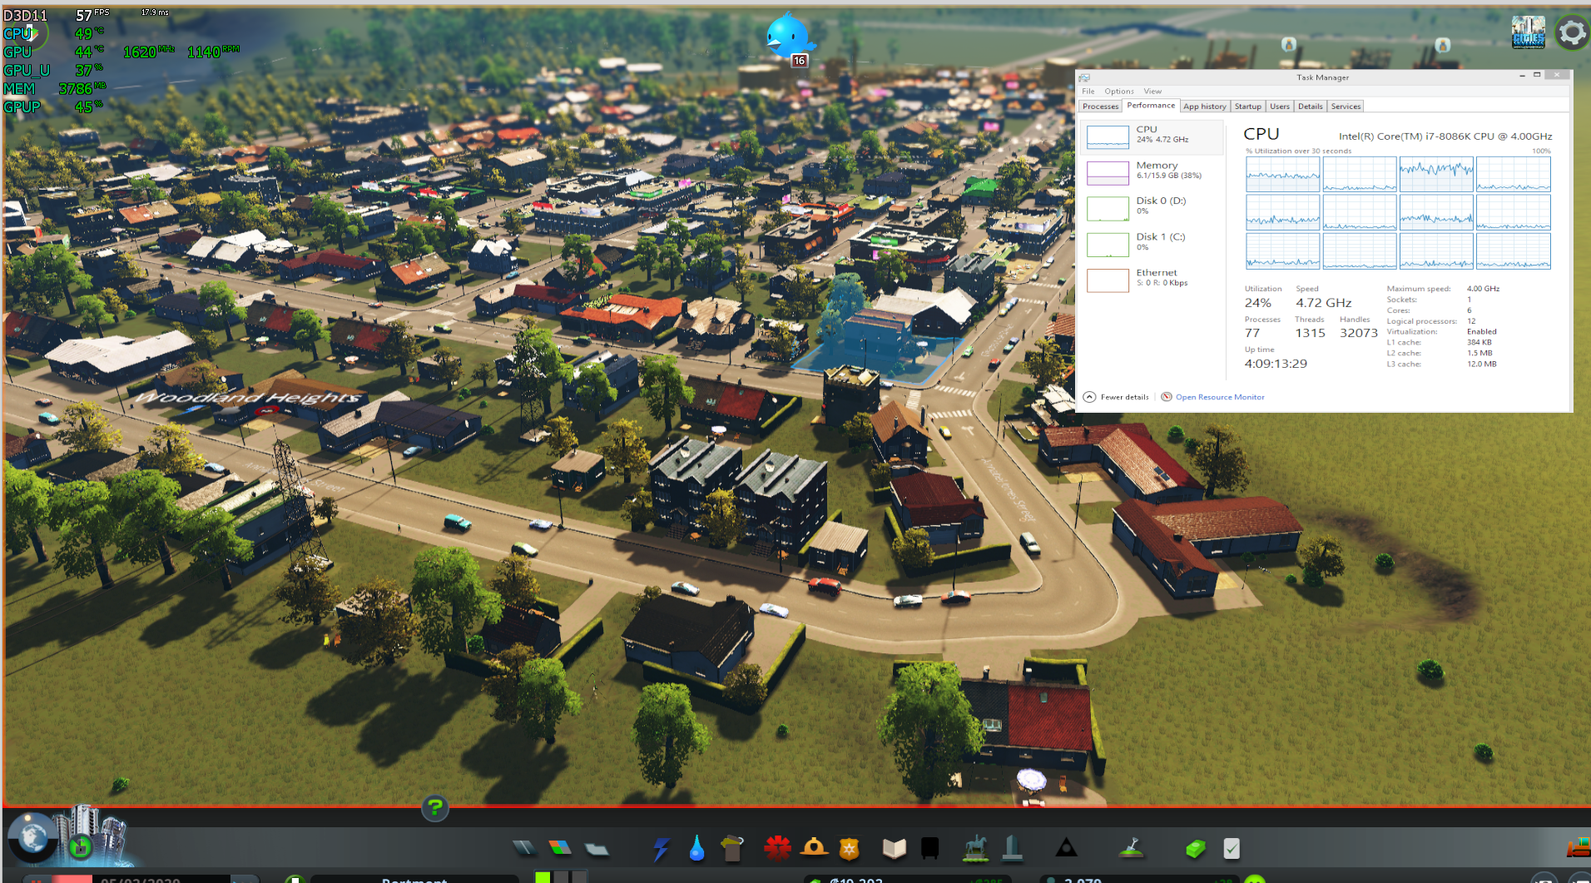Click the 4.72 GHz speed value

tap(1323, 303)
